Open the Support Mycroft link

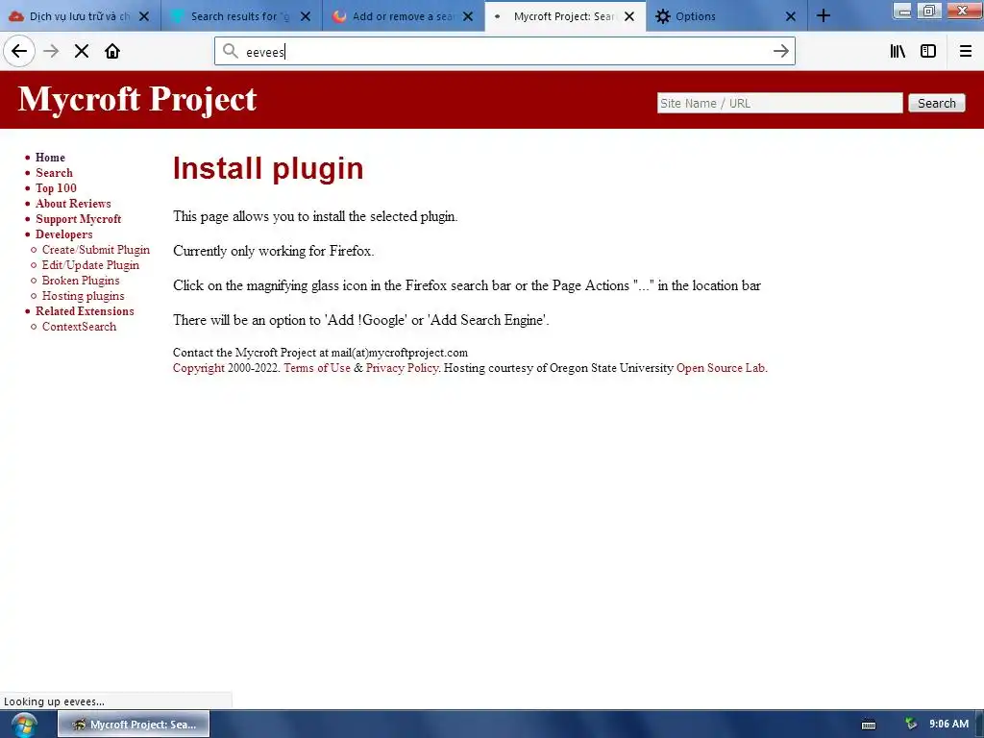[79, 219]
